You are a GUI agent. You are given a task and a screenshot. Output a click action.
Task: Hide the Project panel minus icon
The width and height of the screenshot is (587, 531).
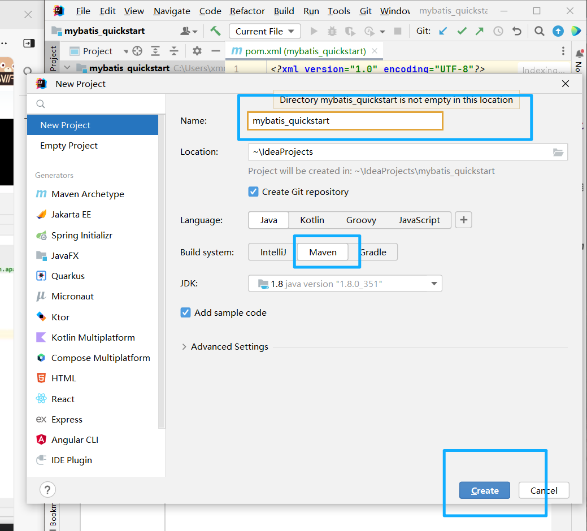[x=216, y=51]
